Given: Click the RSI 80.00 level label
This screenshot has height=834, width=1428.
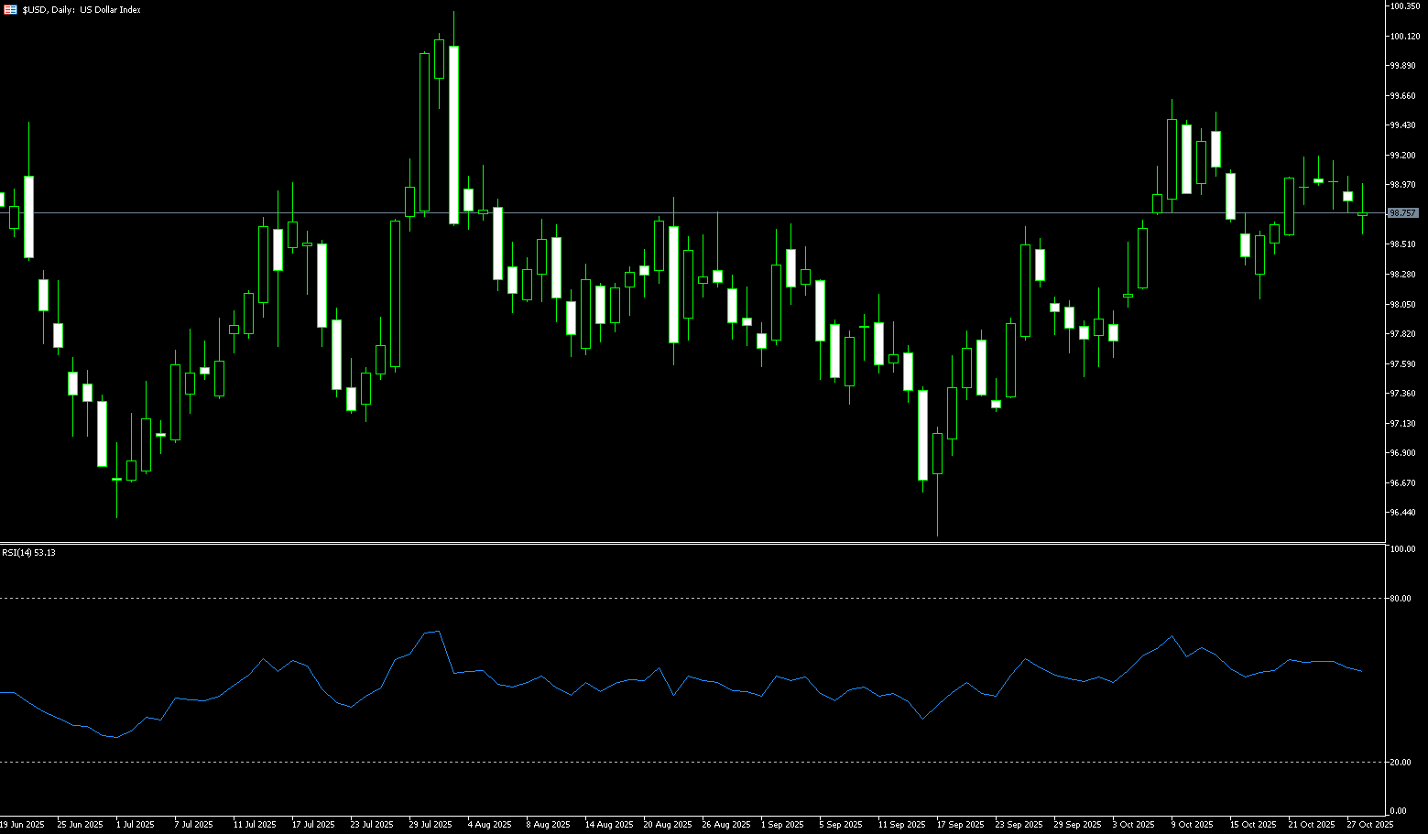Looking at the screenshot, I should coord(1400,599).
